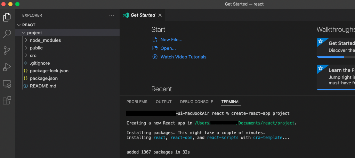Image resolution: width=355 pixels, height=158 pixels.
Task: Click 'added 1367 packages in 32s' terminal line
Action: click(158, 152)
